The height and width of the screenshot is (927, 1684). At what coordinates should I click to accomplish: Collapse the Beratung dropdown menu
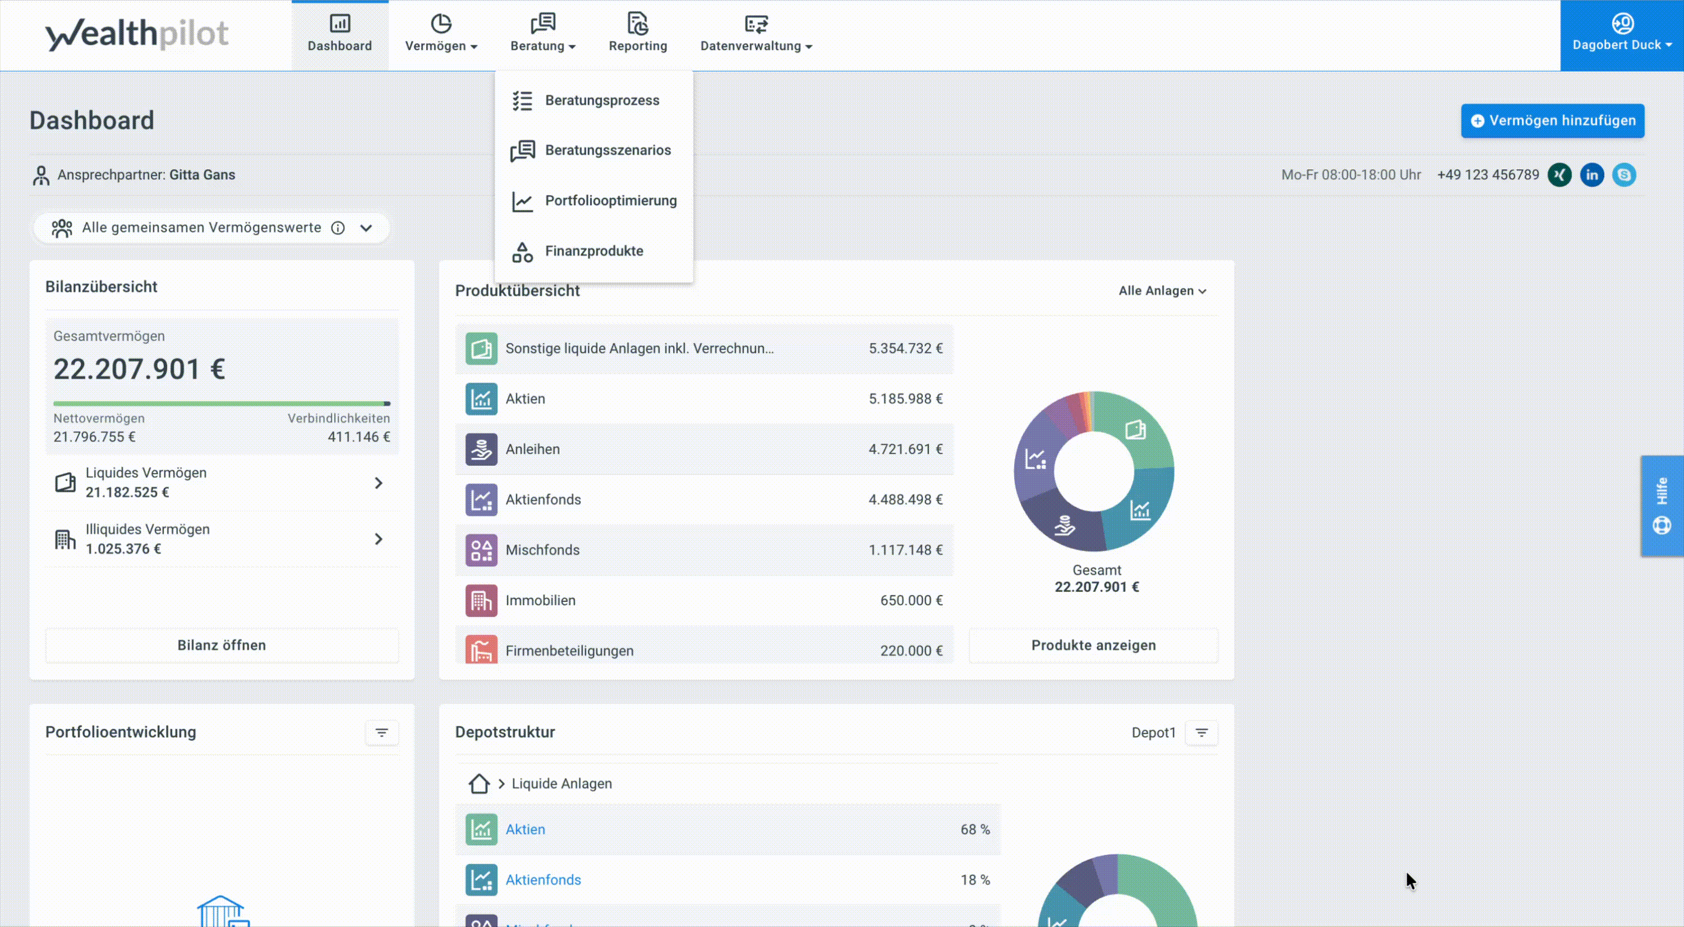(542, 35)
